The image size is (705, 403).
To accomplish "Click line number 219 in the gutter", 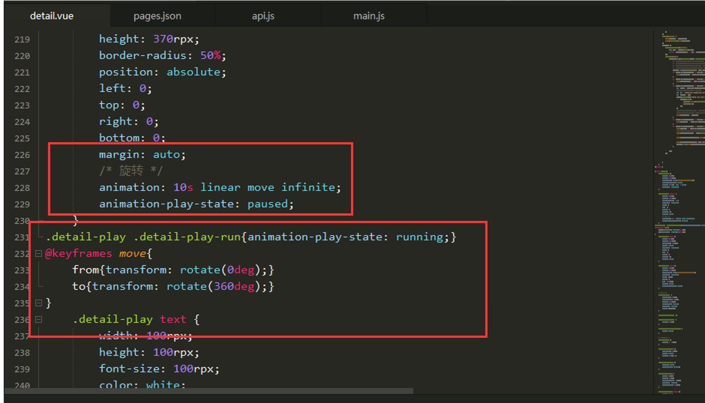I will tap(21, 39).
